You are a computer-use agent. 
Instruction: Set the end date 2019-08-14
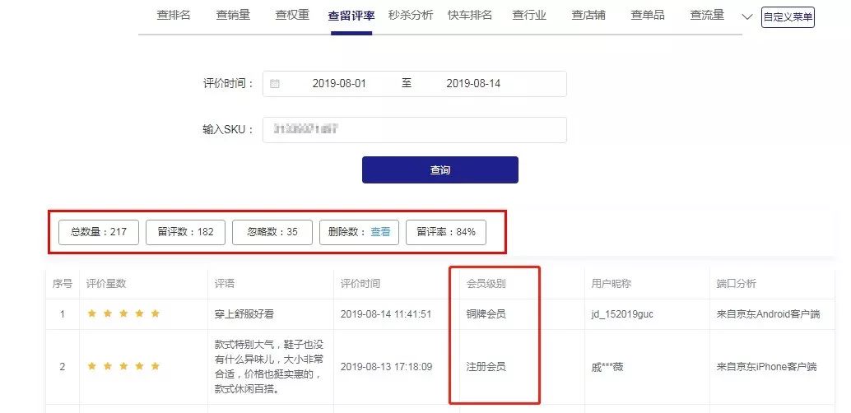point(473,84)
